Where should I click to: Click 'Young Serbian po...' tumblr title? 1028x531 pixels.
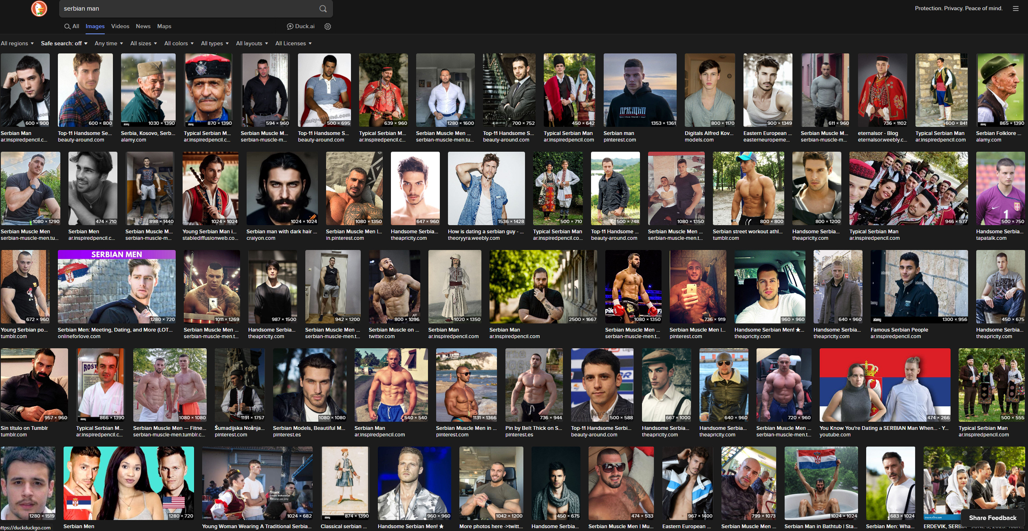[24, 330]
